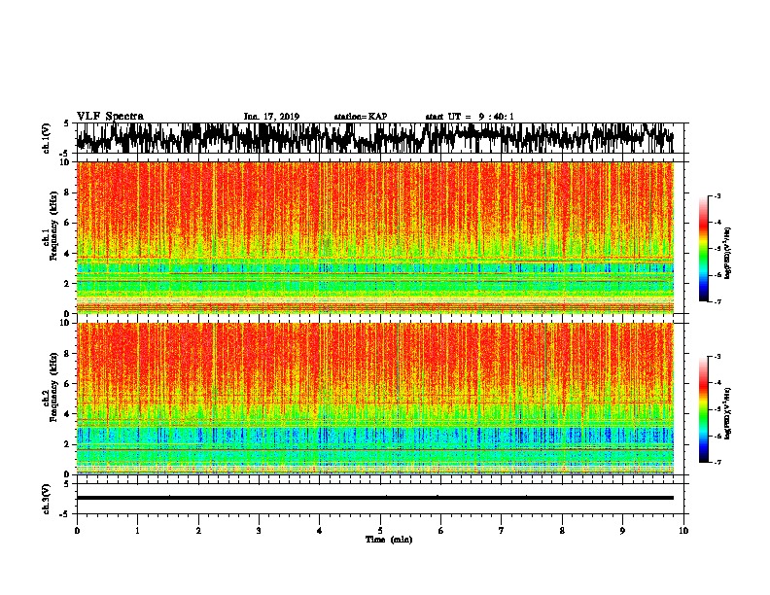
Task: Click inside the ch.1 spectrogram plot
Action: (x=375, y=237)
